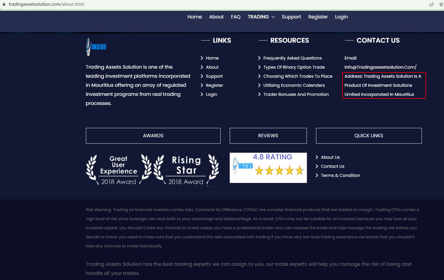Open Frequently Asked Questions resource link

click(292, 58)
